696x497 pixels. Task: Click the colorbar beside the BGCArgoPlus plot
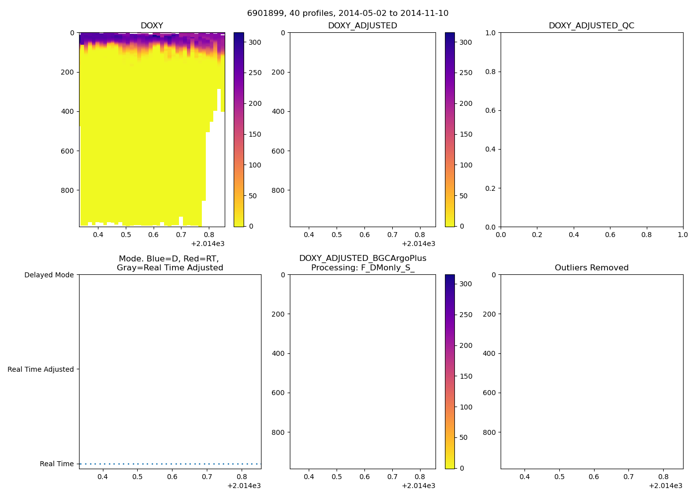click(449, 371)
